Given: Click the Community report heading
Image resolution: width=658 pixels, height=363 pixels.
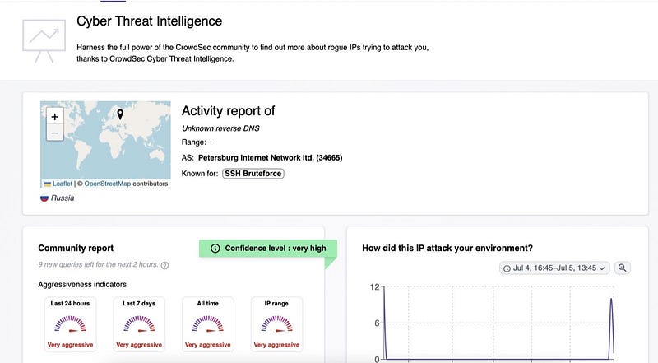Looking at the screenshot, I should (x=76, y=249).
